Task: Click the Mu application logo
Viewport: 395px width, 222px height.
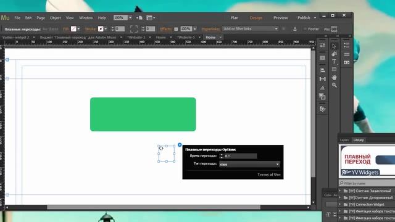Action: click(5, 18)
